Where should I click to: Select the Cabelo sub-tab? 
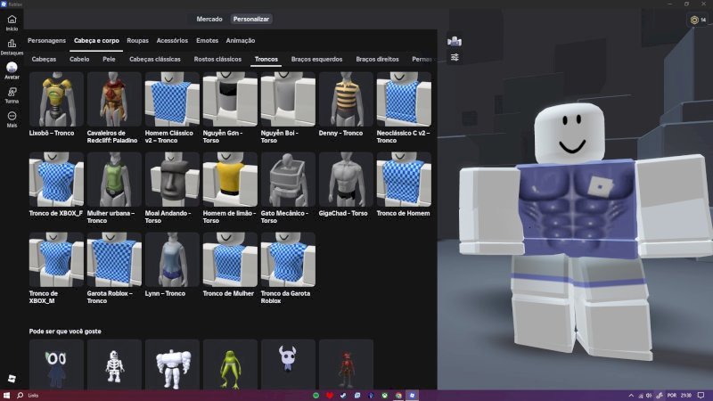(x=79, y=59)
